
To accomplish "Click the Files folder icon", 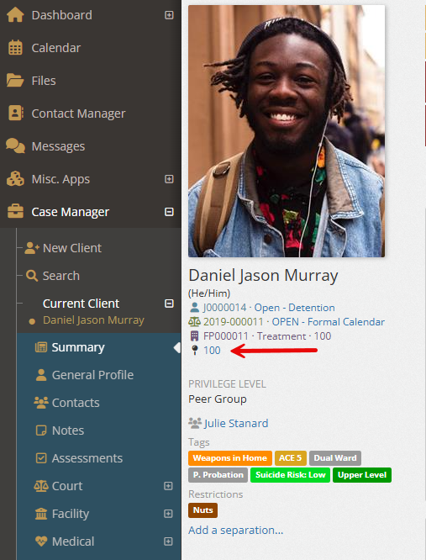I will click(15, 81).
